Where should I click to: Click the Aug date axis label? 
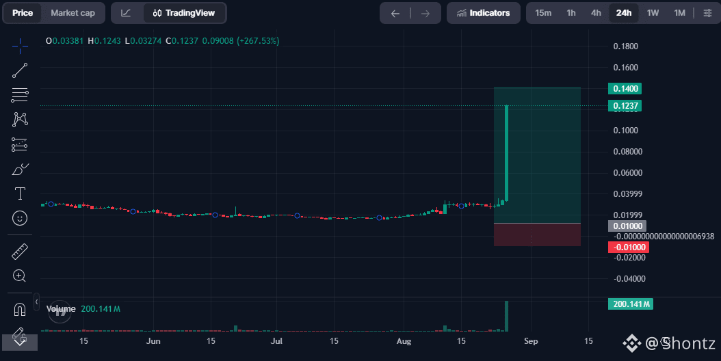point(404,340)
